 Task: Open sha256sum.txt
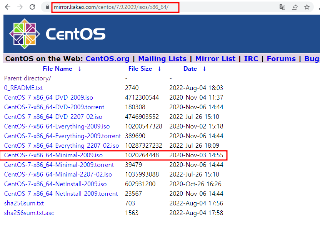(24, 203)
